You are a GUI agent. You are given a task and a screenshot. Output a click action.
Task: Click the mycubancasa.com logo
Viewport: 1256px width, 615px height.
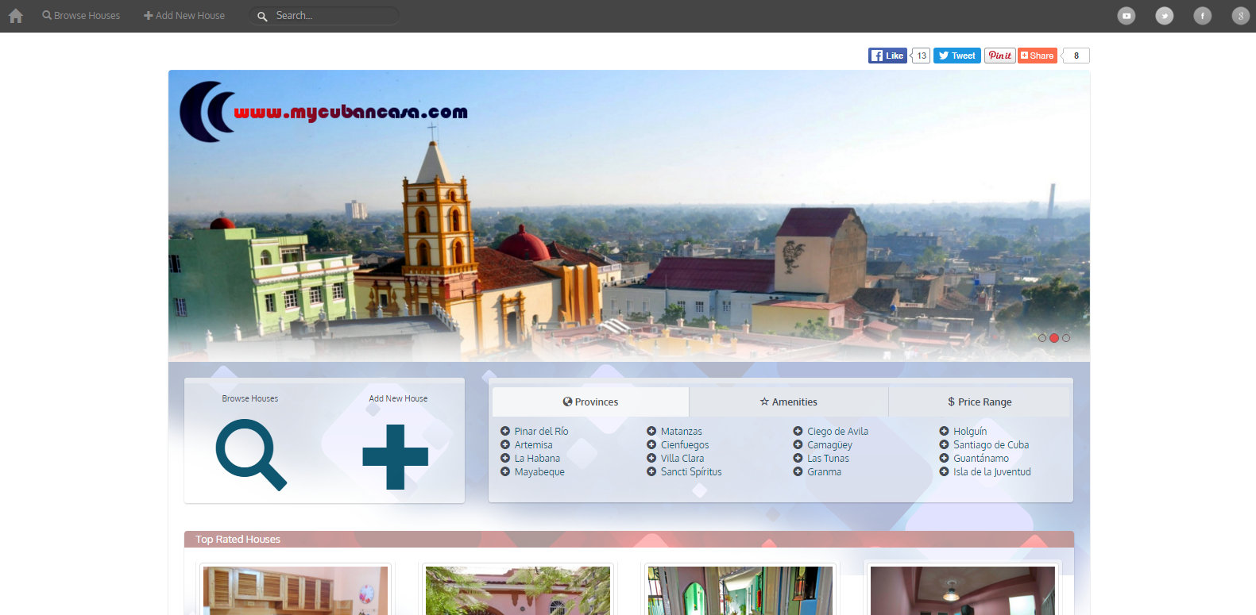(x=323, y=112)
